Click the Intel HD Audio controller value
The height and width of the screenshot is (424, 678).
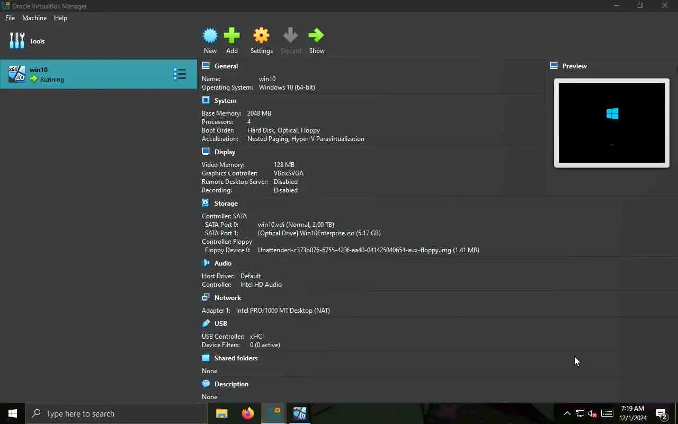[x=261, y=285]
